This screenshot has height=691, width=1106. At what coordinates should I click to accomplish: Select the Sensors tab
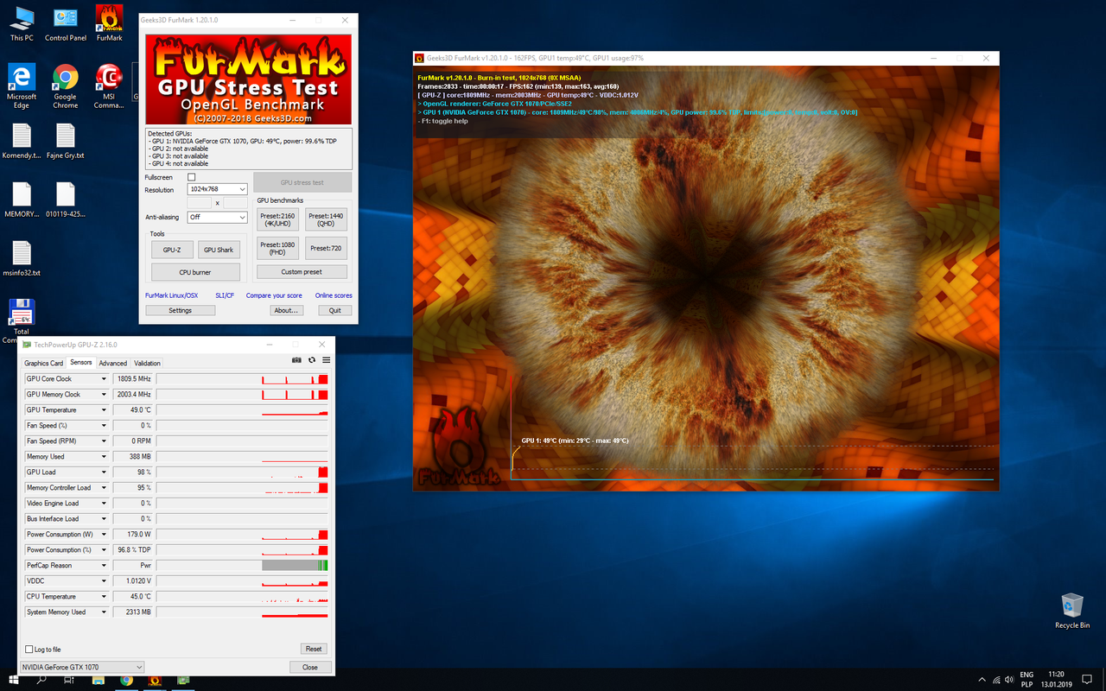click(x=80, y=363)
